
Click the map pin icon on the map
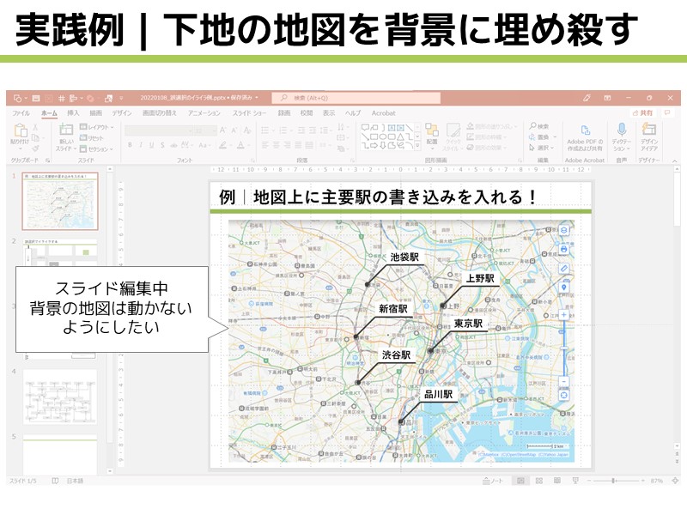[x=564, y=288]
